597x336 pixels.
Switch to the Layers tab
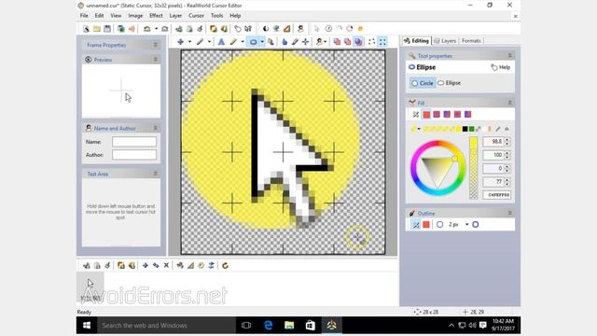(445, 41)
